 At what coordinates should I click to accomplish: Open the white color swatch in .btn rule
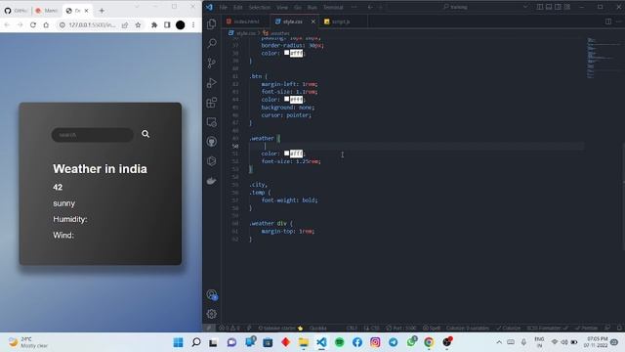[286, 99]
